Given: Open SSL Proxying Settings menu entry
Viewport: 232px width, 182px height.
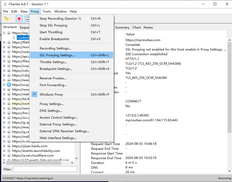Looking at the screenshot, I should coord(57,55).
